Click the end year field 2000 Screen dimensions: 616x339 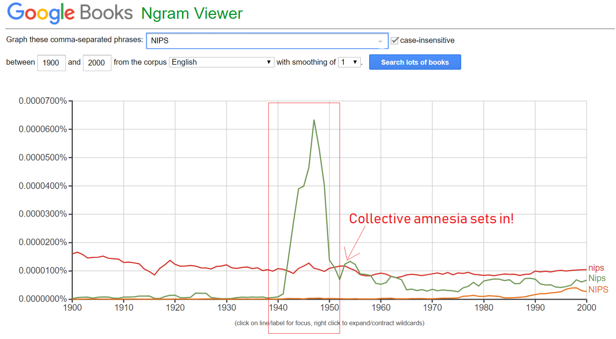click(x=96, y=63)
